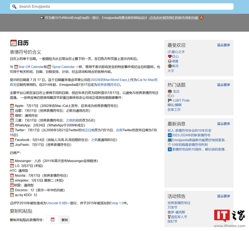The width and height of the screenshot is (249, 231).
Task: Click the birthday cake icon beside 生日
Action: pyautogui.click(x=170, y=92)
